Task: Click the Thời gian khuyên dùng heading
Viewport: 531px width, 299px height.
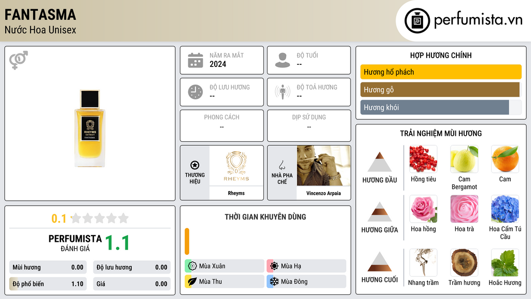Action: (265, 217)
